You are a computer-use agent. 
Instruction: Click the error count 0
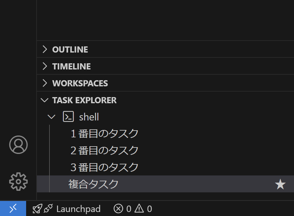coord(129,209)
